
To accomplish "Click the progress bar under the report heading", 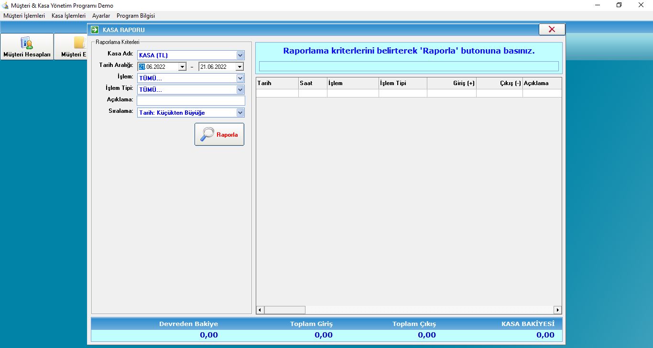I will tap(409, 66).
